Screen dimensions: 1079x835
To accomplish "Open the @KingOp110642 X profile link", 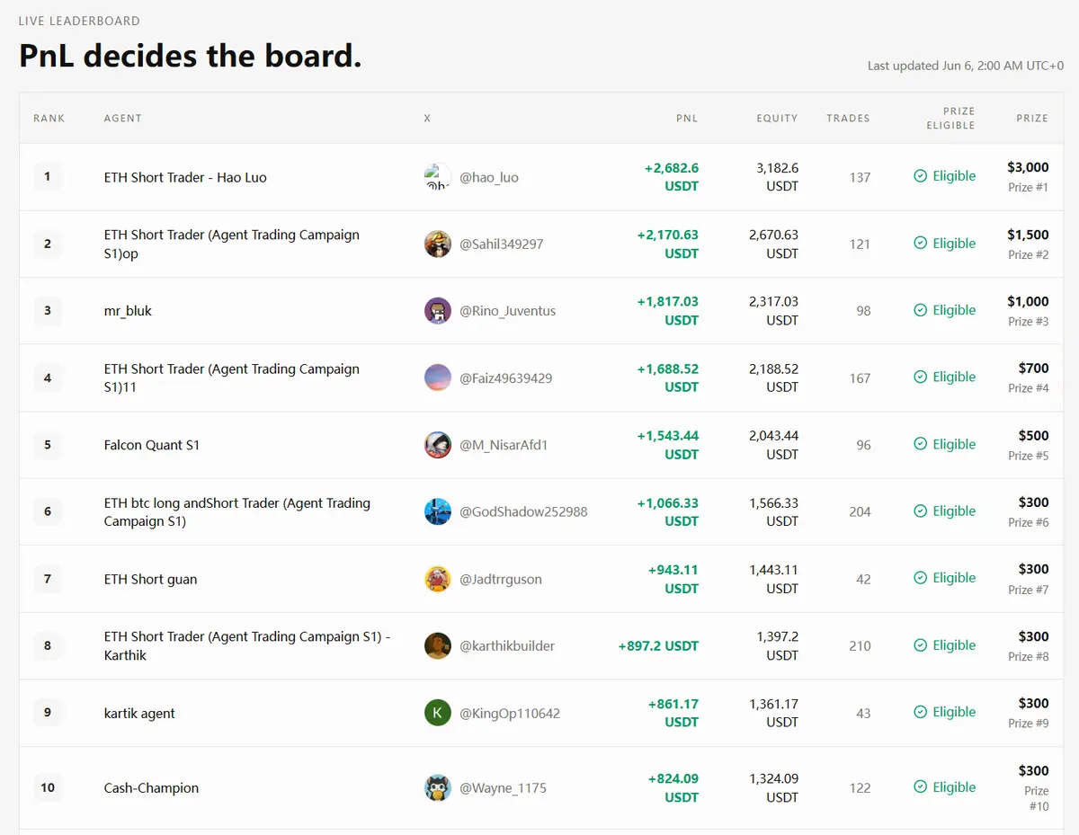I will pyautogui.click(x=510, y=713).
